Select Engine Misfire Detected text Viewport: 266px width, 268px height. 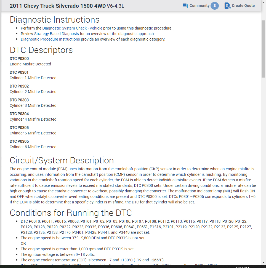[30, 64]
